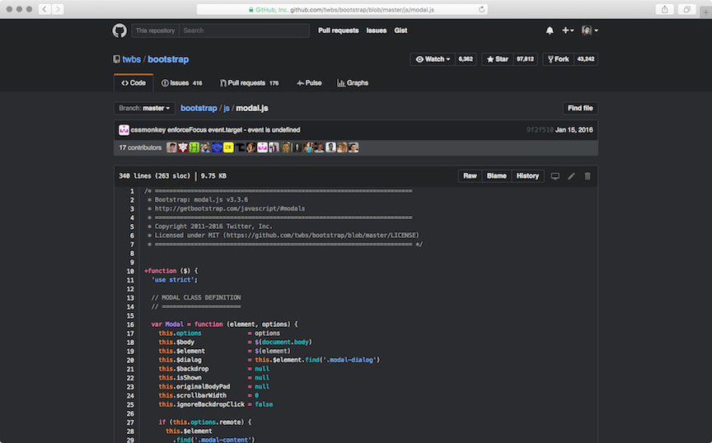Image resolution: width=712 pixels, height=443 pixels.
Task: Click the '// MODAL CLASS DEFINITION' comment
Action: 196,298
